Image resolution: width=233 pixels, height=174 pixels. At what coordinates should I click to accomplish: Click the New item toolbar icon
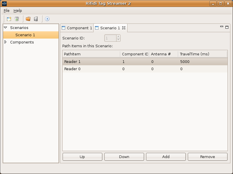tap(9, 19)
